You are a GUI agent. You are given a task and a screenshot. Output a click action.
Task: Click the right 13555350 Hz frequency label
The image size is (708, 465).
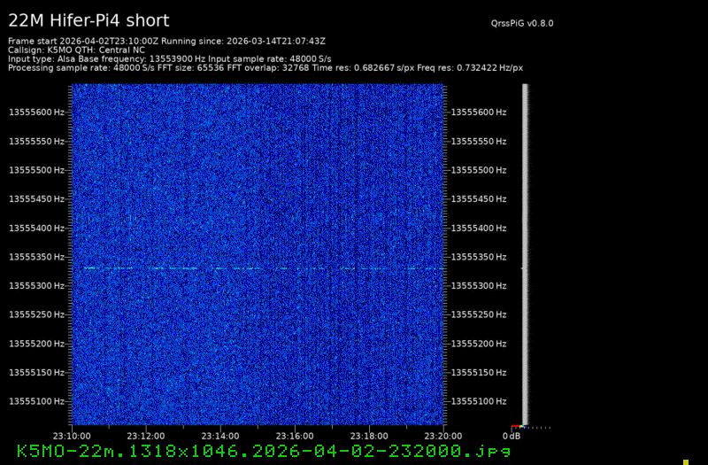[479, 257]
